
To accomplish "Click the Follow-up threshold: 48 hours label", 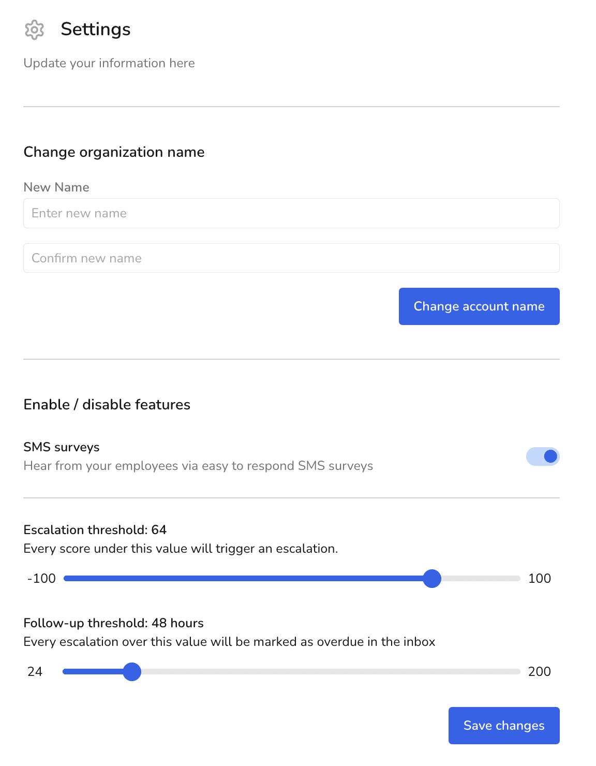I will pyautogui.click(x=114, y=623).
